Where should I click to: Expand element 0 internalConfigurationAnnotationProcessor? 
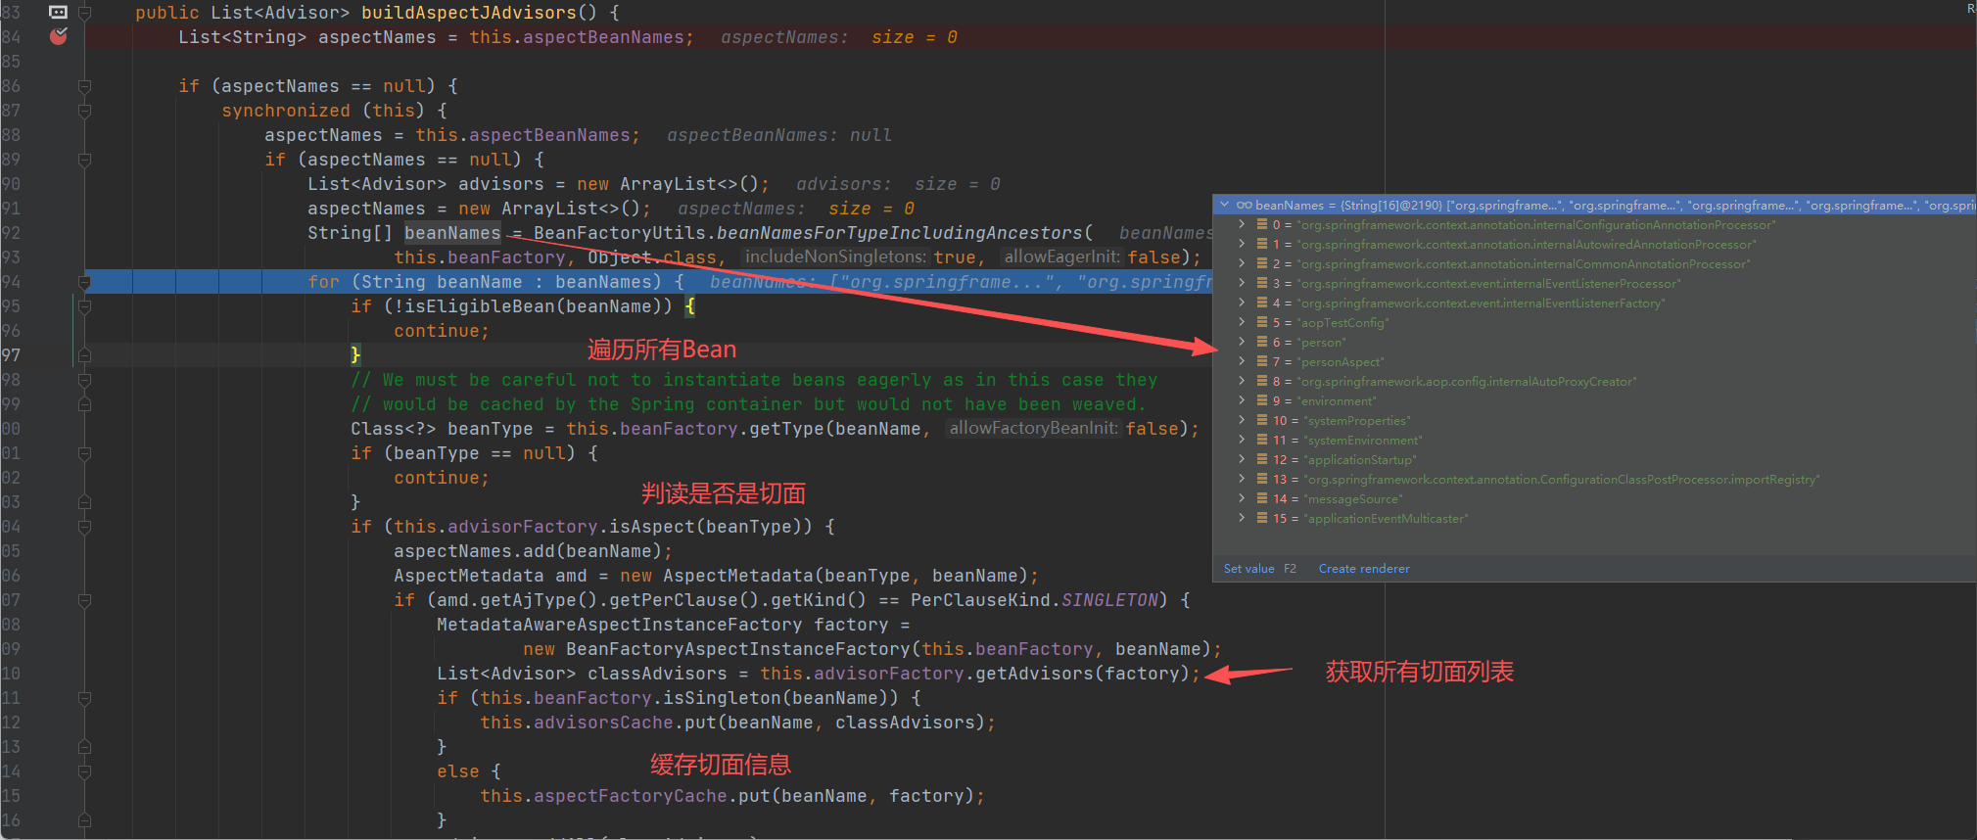click(x=1242, y=225)
